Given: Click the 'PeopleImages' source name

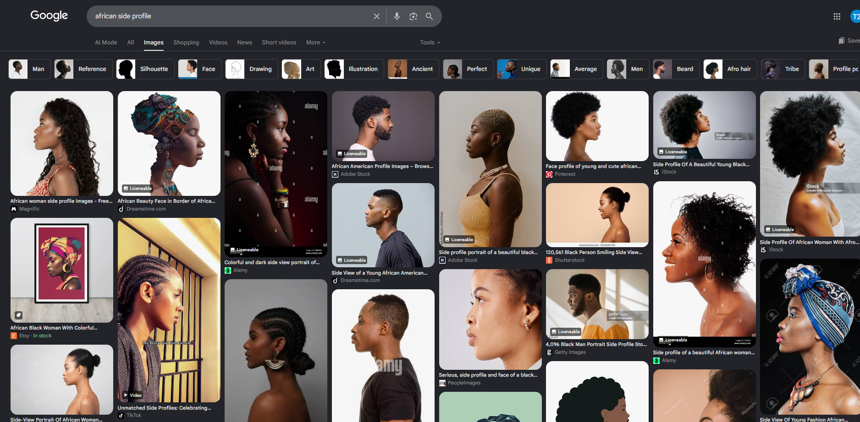Looking at the screenshot, I should [464, 383].
